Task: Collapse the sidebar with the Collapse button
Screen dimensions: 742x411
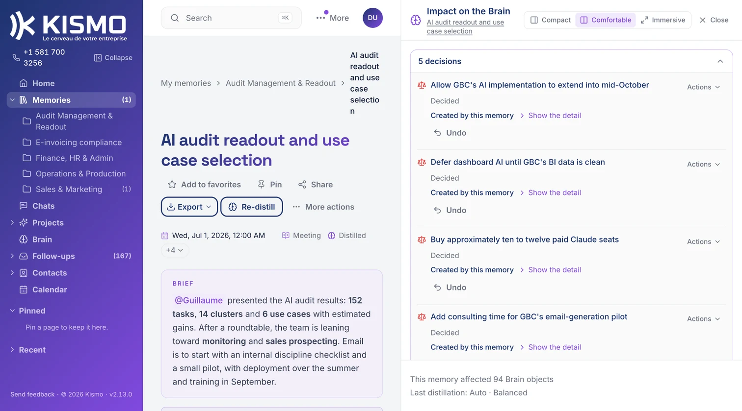Action: [113, 58]
